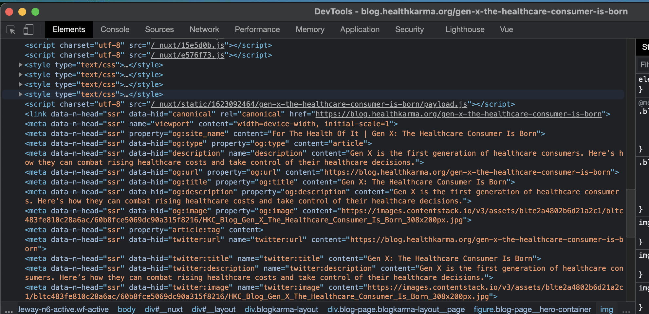Image resolution: width=649 pixels, height=314 pixels.
Task: Switch to the Sources tab
Action: 159,29
